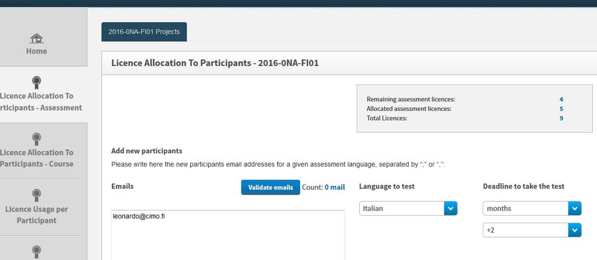Click the total licences number 9
Screen dimensions: 597x260
561,118
